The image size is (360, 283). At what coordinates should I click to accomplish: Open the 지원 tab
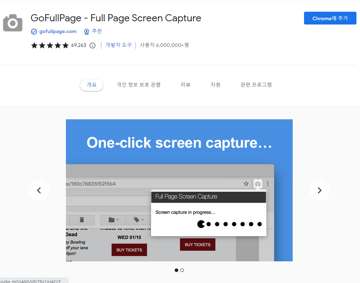pos(215,85)
